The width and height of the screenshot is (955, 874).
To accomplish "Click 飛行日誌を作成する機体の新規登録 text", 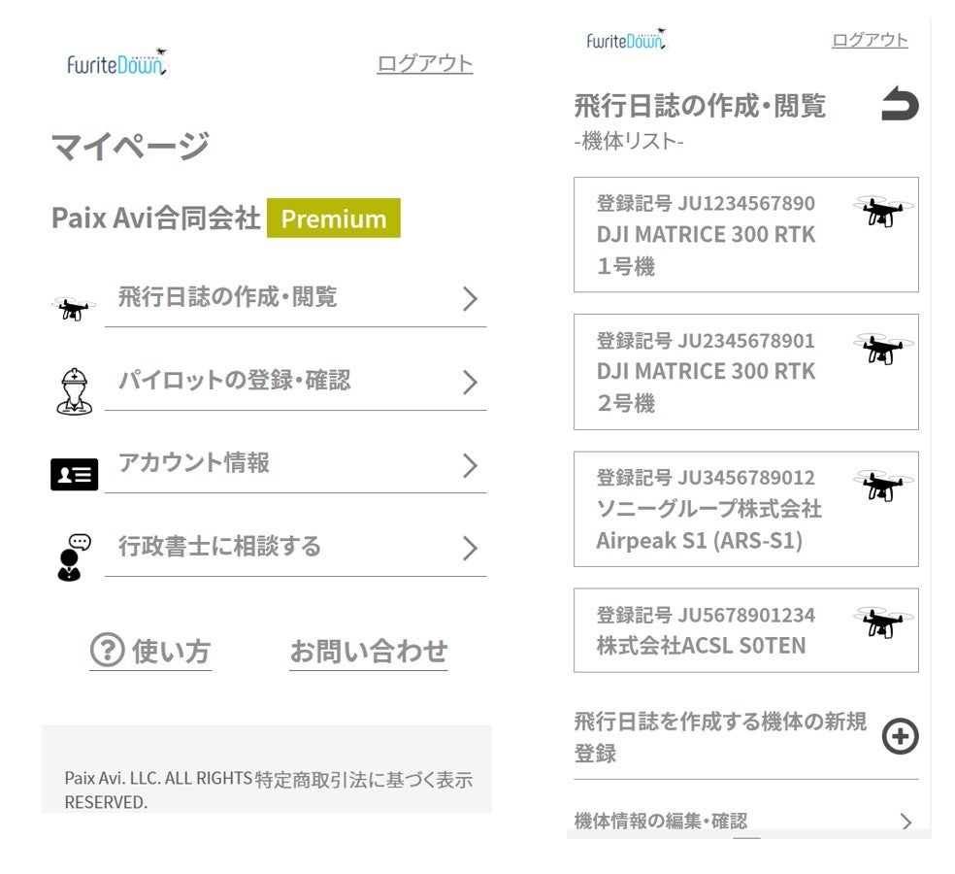I will 720,737.
